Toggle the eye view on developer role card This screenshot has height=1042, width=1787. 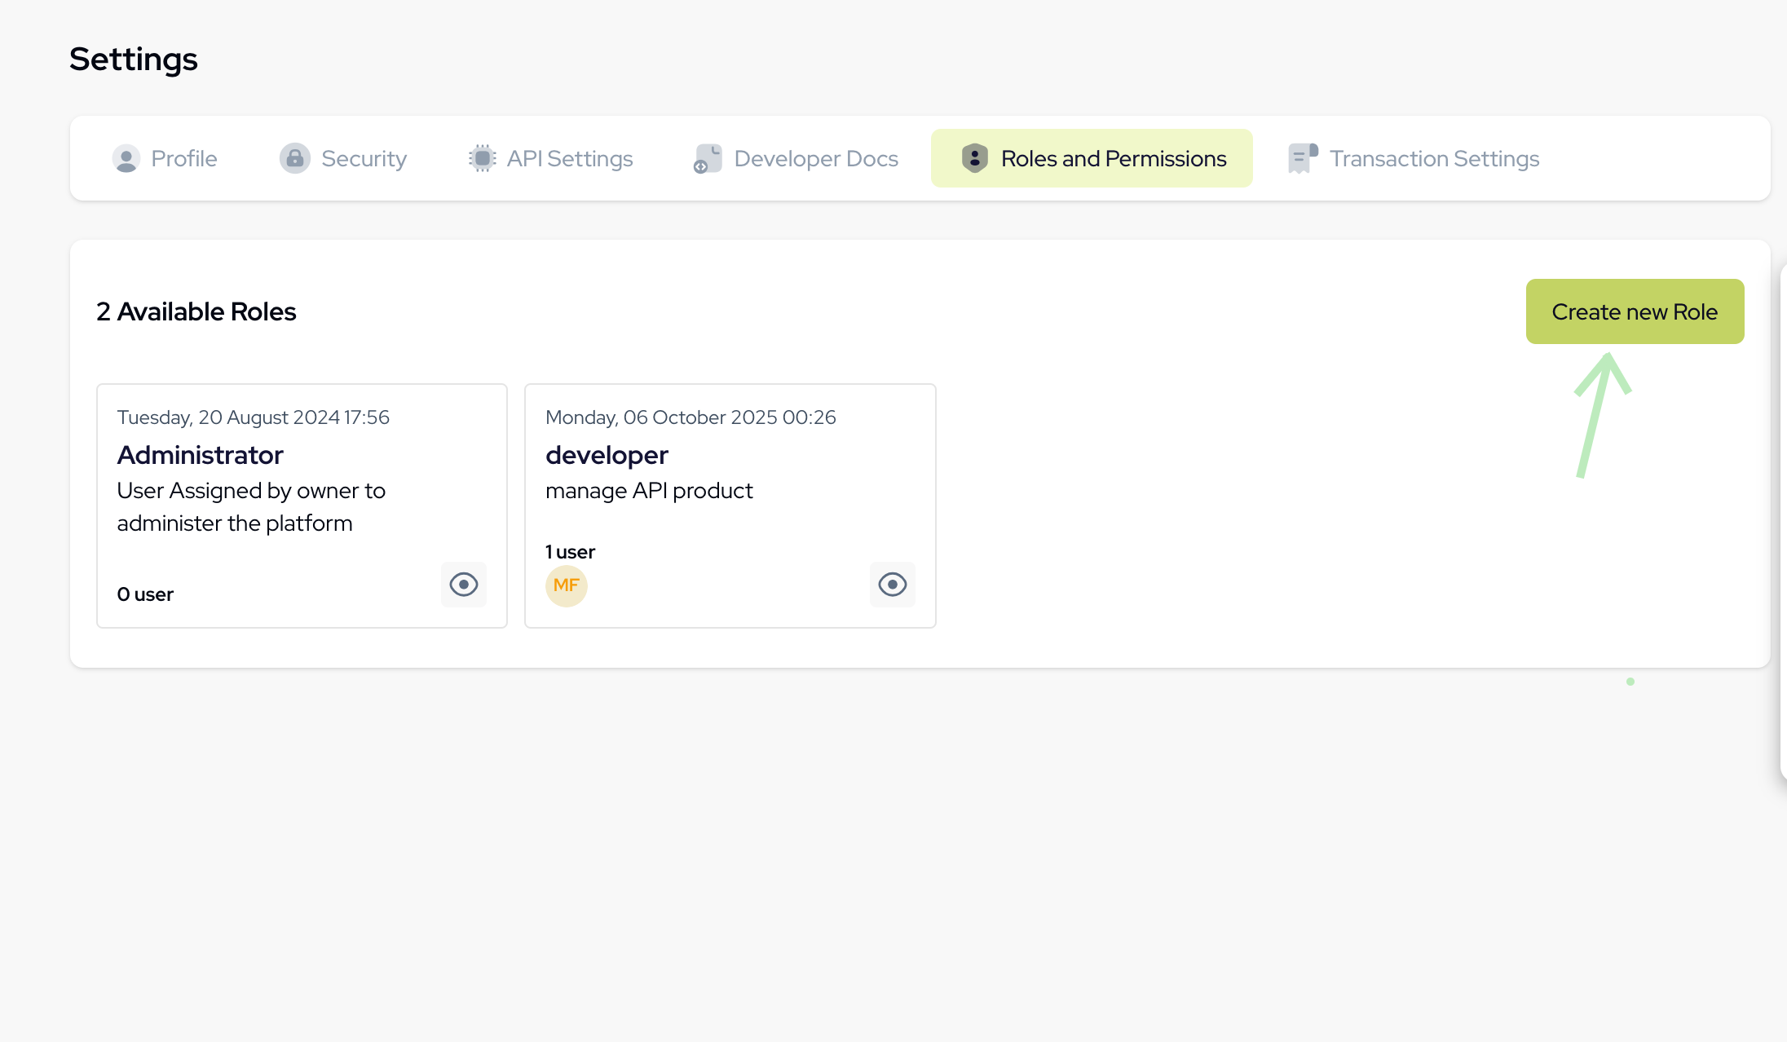(x=893, y=585)
